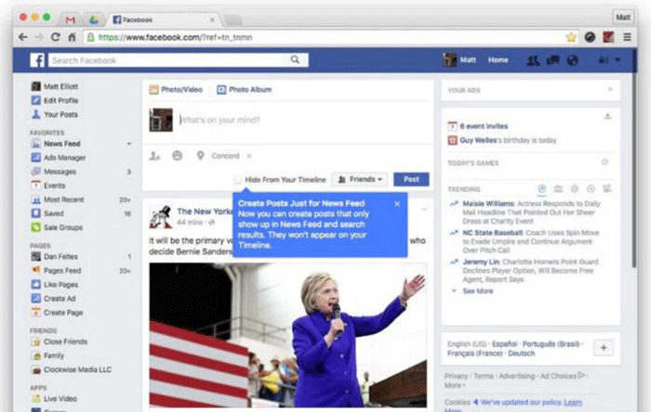Image resolution: width=651 pixels, height=412 pixels.
Task: Click the browser home icon
Action: pyautogui.click(x=72, y=37)
